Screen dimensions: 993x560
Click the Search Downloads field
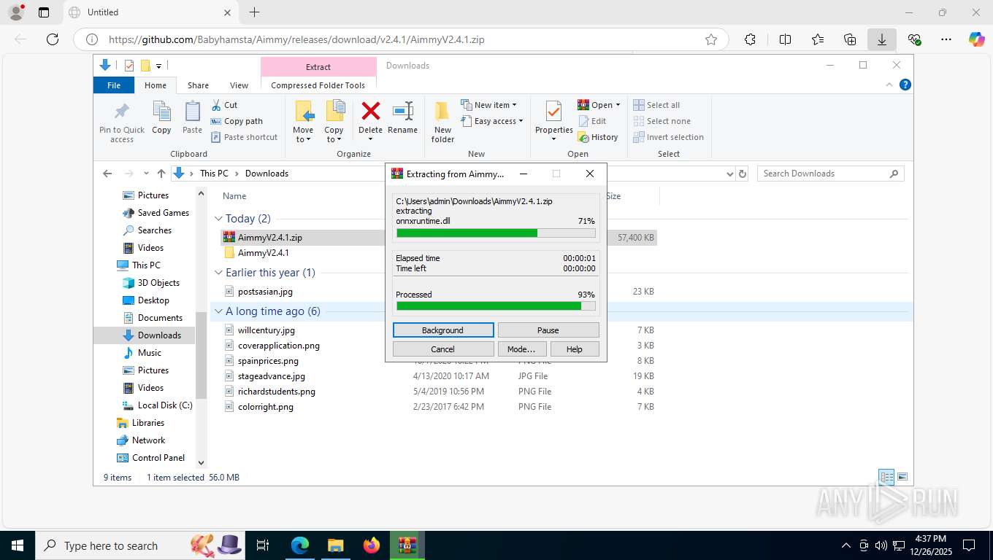830,174
